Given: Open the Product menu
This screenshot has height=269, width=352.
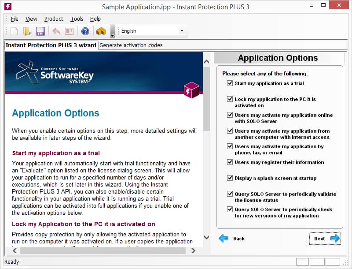Looking at the screenshot, I should 54,19.
